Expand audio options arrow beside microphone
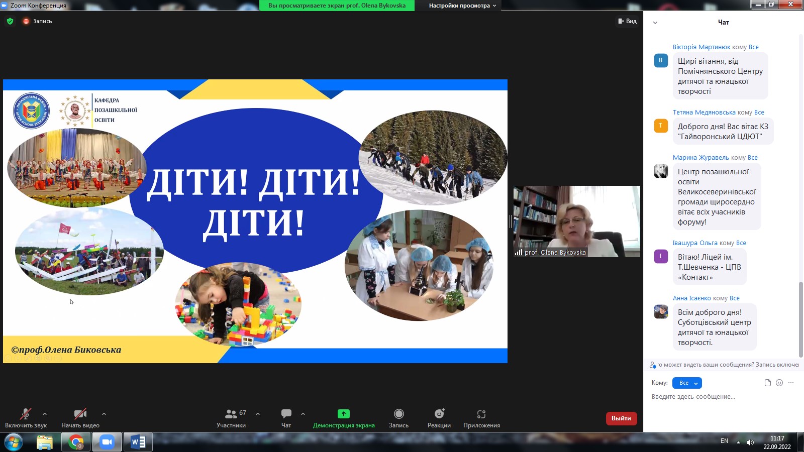The width and height of the screenshot is (804, 452). tap(45, 414)
